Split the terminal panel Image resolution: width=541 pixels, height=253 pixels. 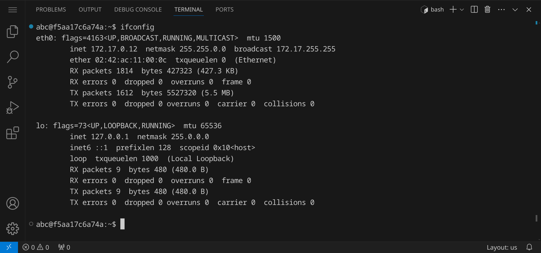click(x=474, y=10)
